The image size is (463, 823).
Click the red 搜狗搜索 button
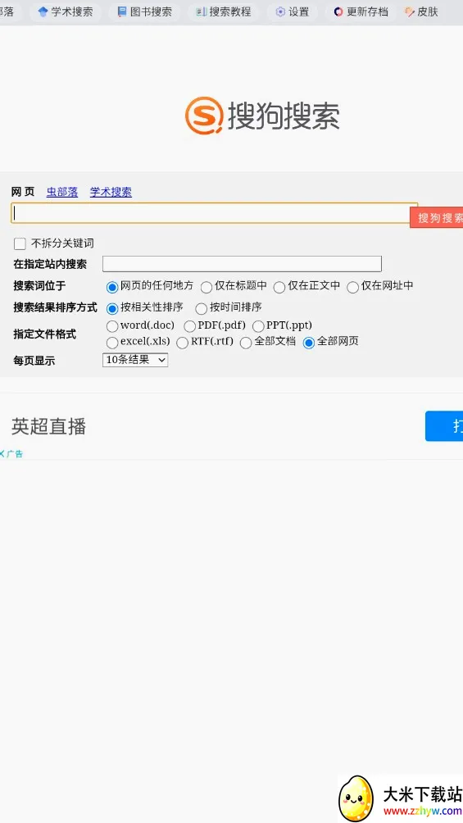pos(437,217)
